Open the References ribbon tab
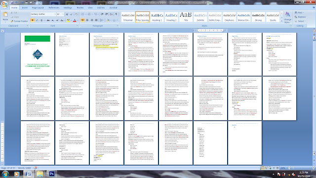 coord(54,8)
